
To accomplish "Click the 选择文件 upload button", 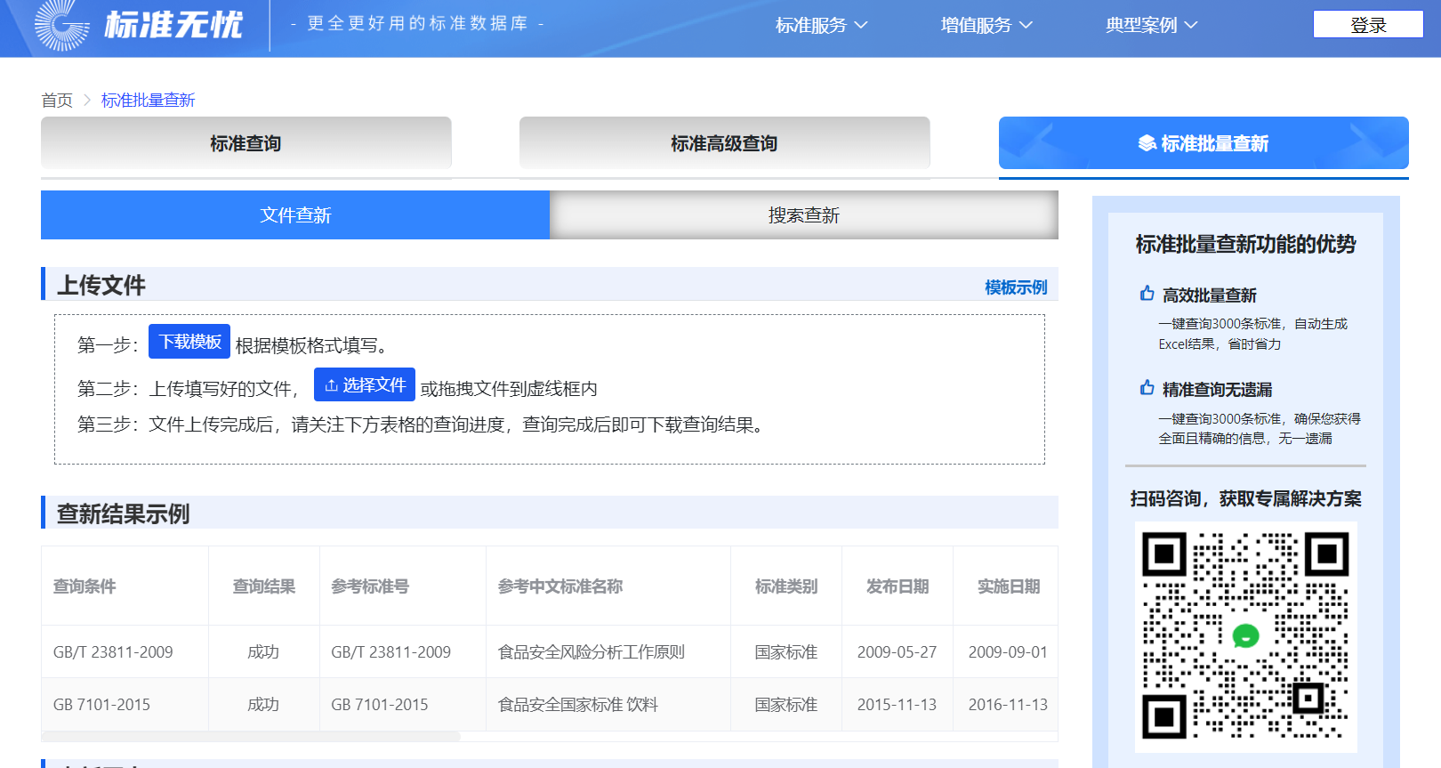I will point(365,384).
